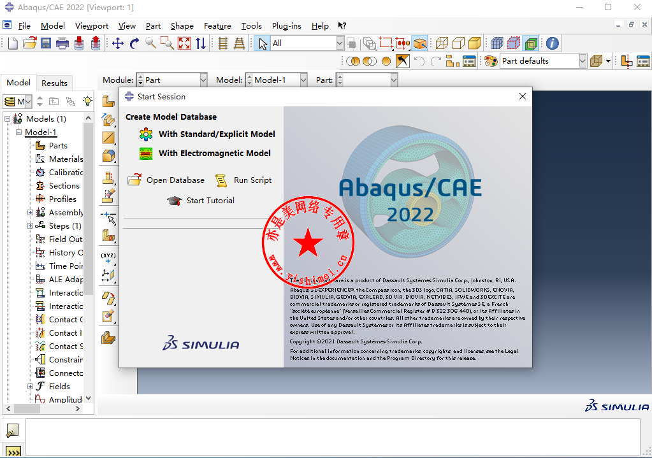Click Open Database in Start Session

(175, 180)
